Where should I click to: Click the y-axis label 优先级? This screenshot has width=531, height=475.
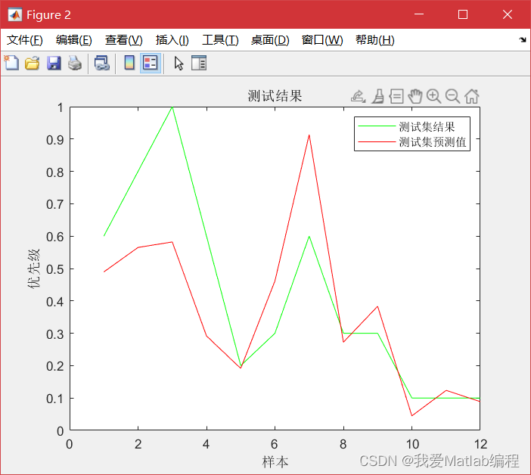click(34, 269)
